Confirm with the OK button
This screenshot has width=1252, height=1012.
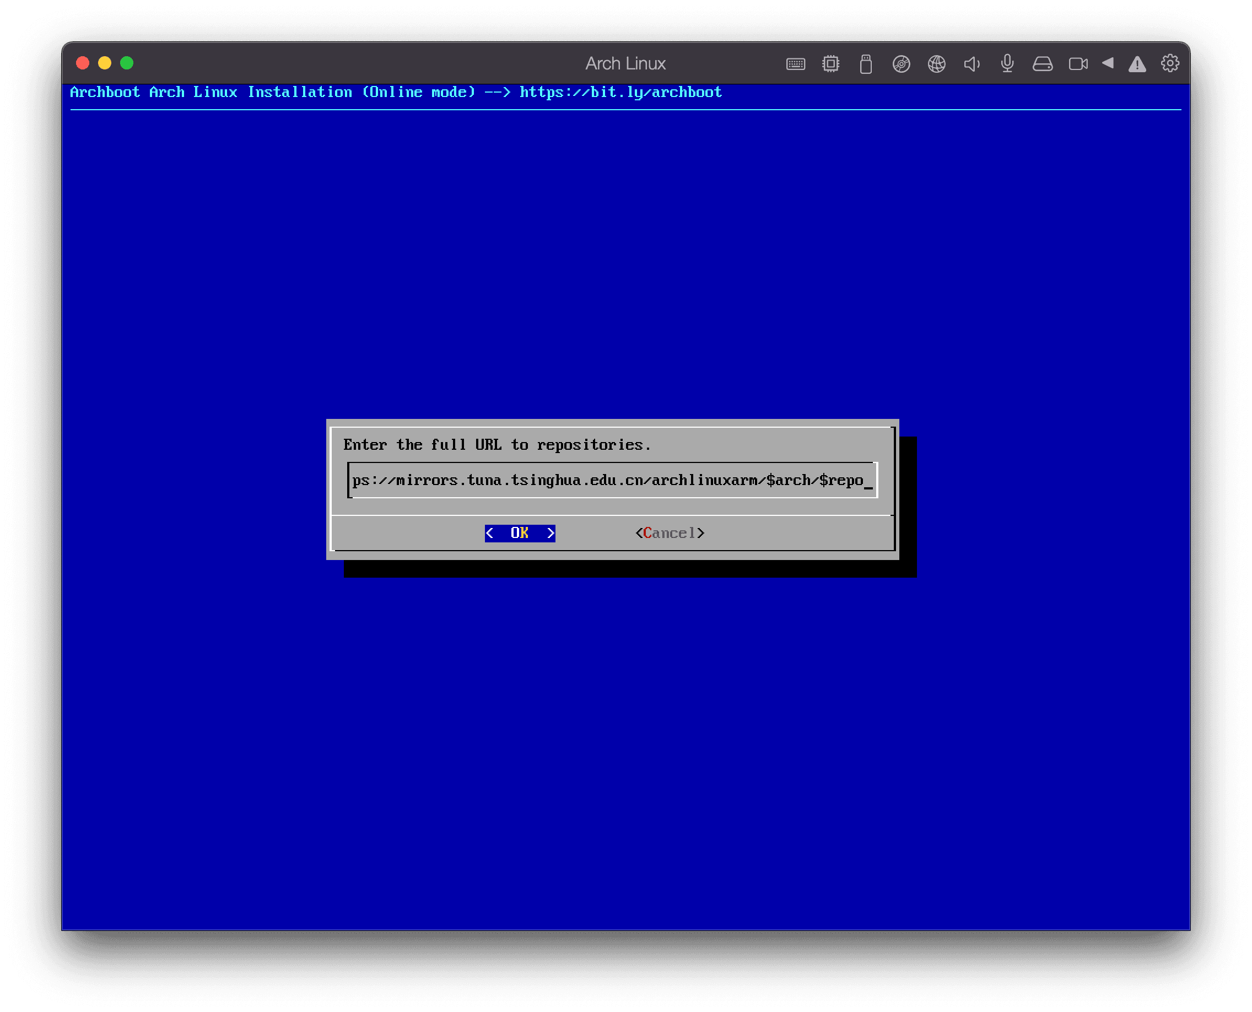coord(520,533)
